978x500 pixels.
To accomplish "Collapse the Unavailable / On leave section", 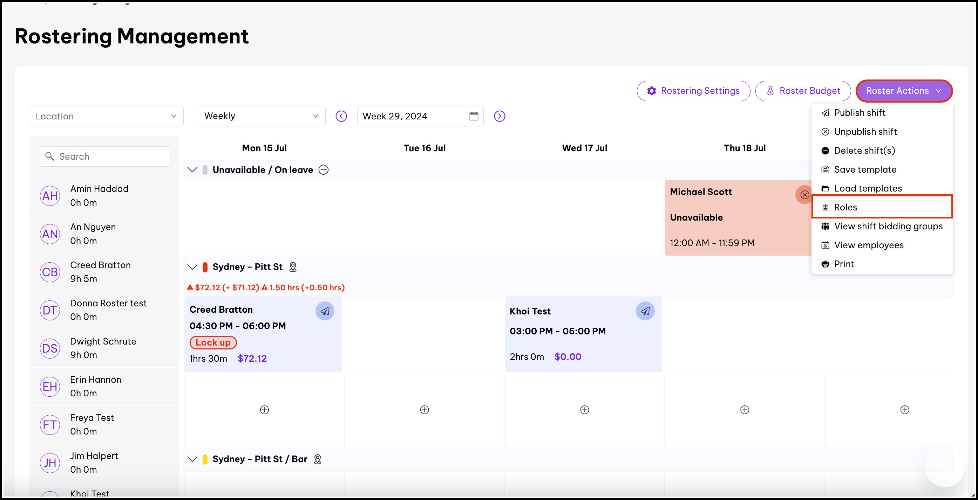I will click(x=192, y=169).
